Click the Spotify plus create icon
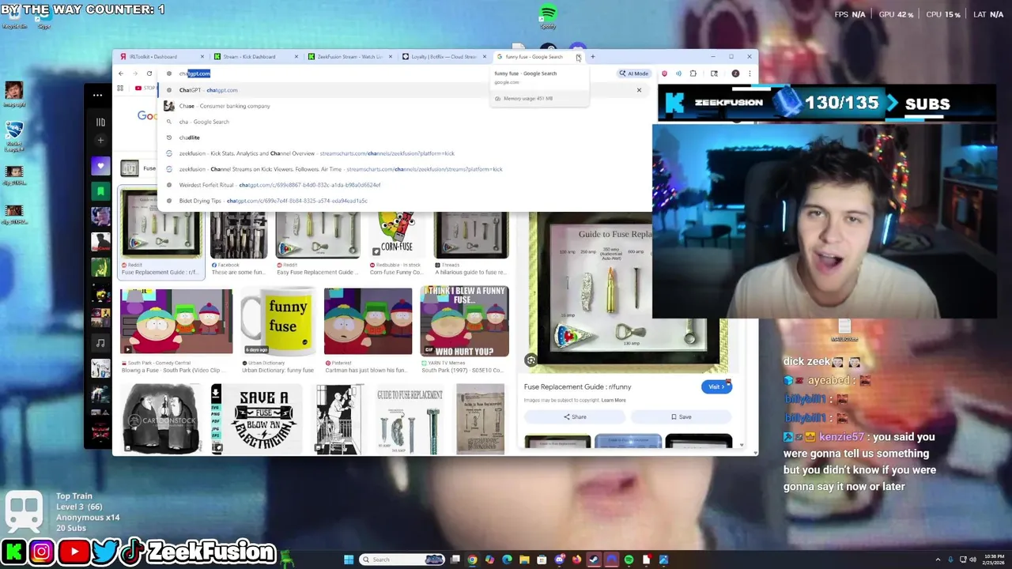1012x569 pixels. point(100,141)
